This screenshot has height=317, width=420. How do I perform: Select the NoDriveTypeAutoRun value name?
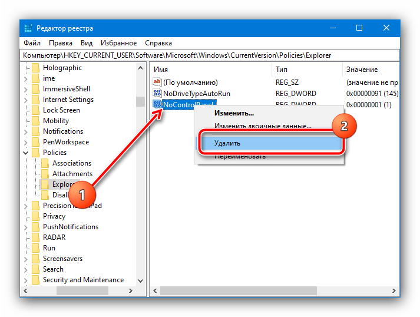coord(197,94)
